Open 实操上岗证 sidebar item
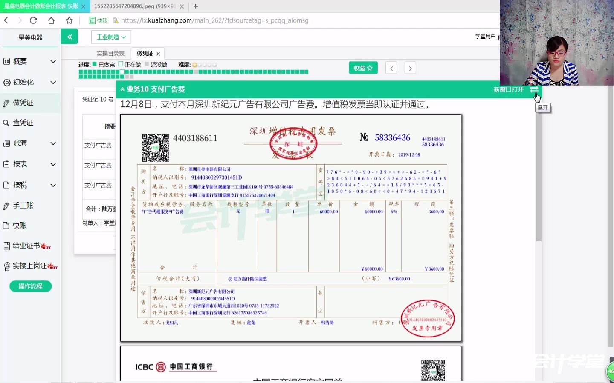The image size is (614, 383). coord(30,266)
